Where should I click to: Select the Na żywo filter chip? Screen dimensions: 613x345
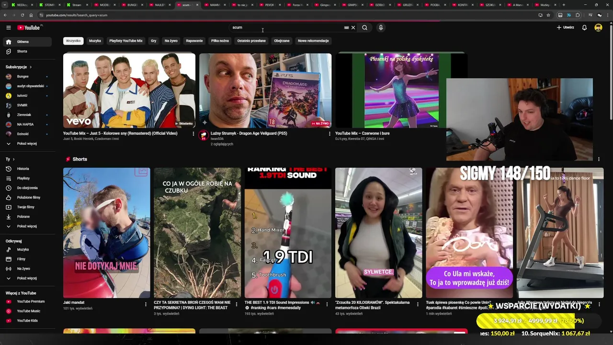pos(171,41)
